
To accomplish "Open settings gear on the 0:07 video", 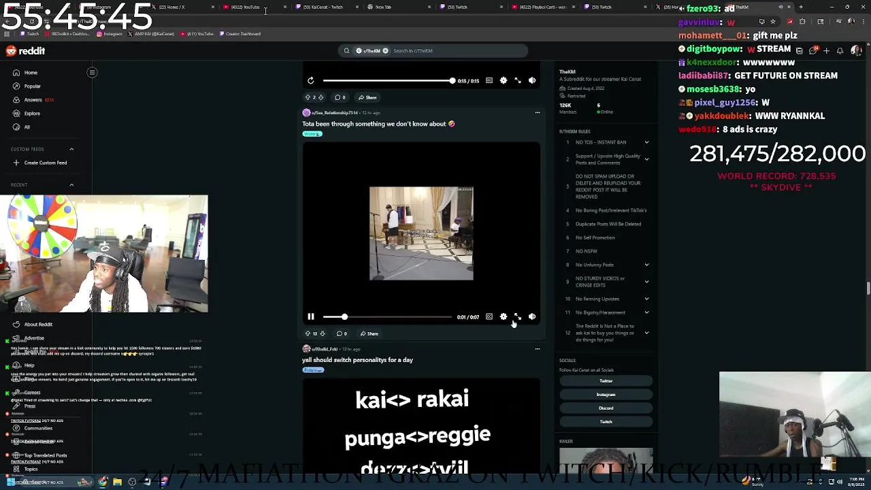I will (504, 316).
